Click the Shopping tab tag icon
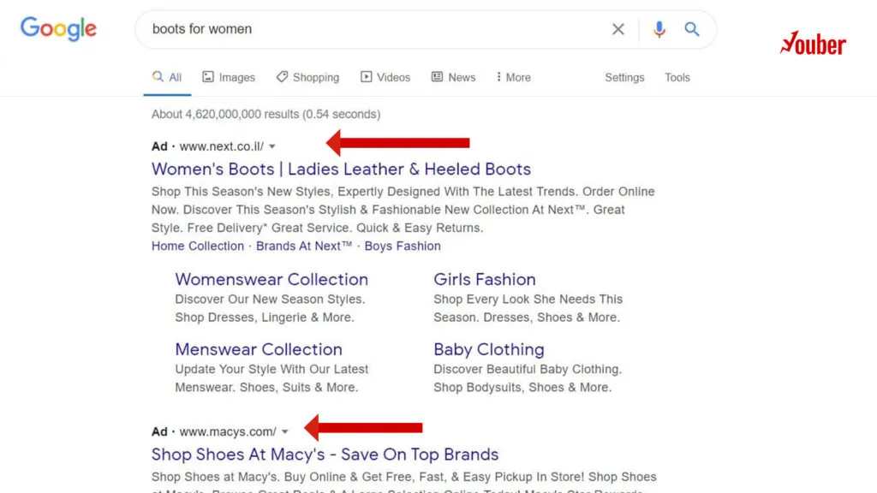The width and height of the screenshot is (877, 493). [x=282, y=76]
